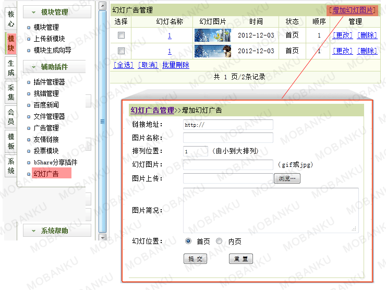This screenshot has width=386, height=290.
Task: Click 删除 in the first row
Action: click(367, 35)
